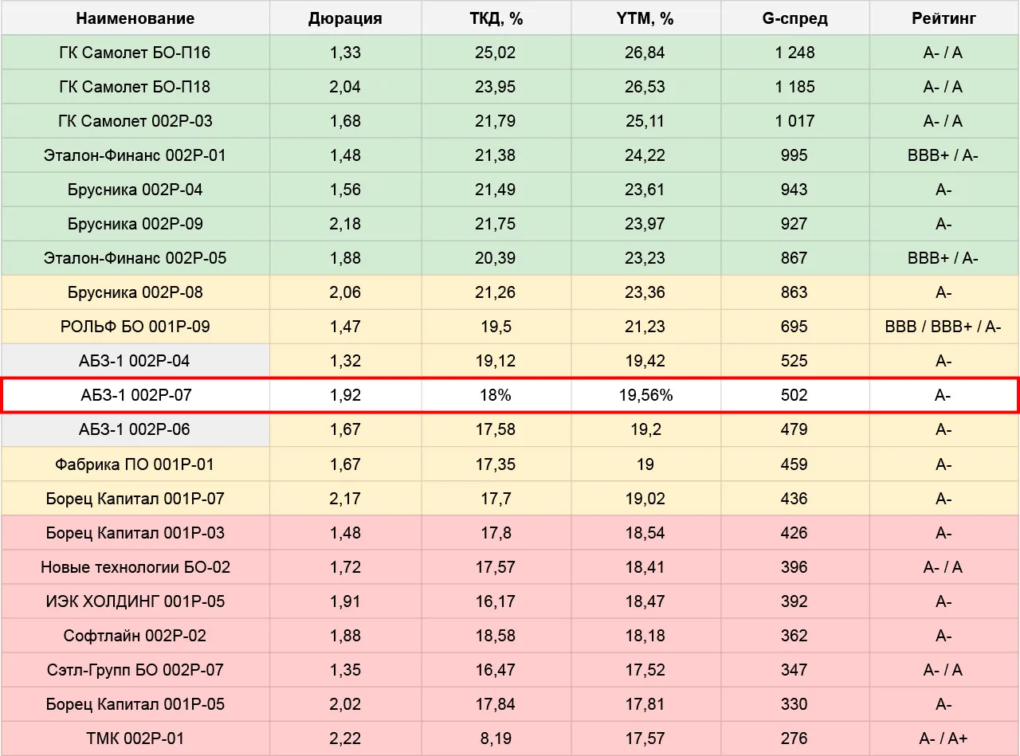Click the ГК Самолет 002Р-03 name cell
The image size is (1020, 756).
pyautogui.click(x=135, y=121)
